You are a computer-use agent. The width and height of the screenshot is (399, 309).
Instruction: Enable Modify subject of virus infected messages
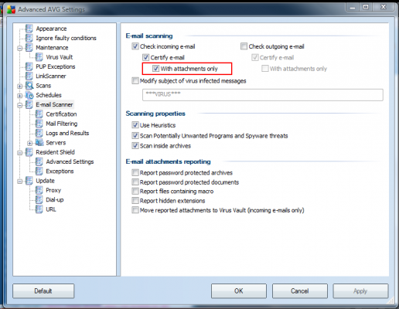(135, 81)
